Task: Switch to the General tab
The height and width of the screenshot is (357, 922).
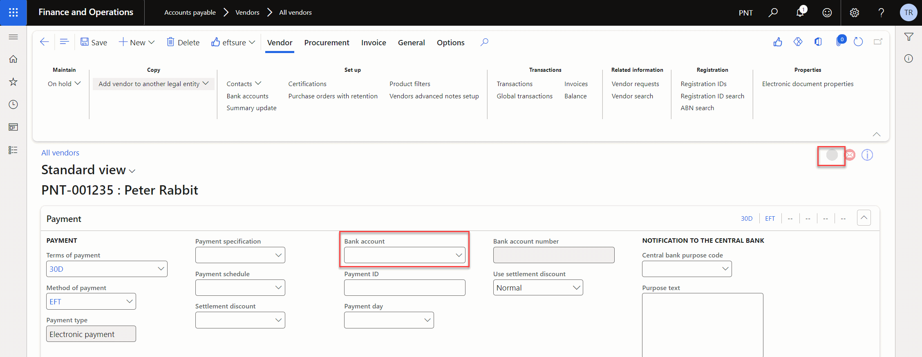Action: pyautogui.click(x=411, y=43)
